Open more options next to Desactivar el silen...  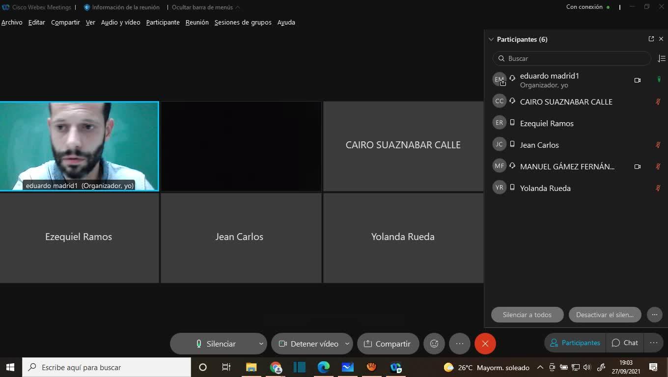pyautogui.click(x=655, y=315)
